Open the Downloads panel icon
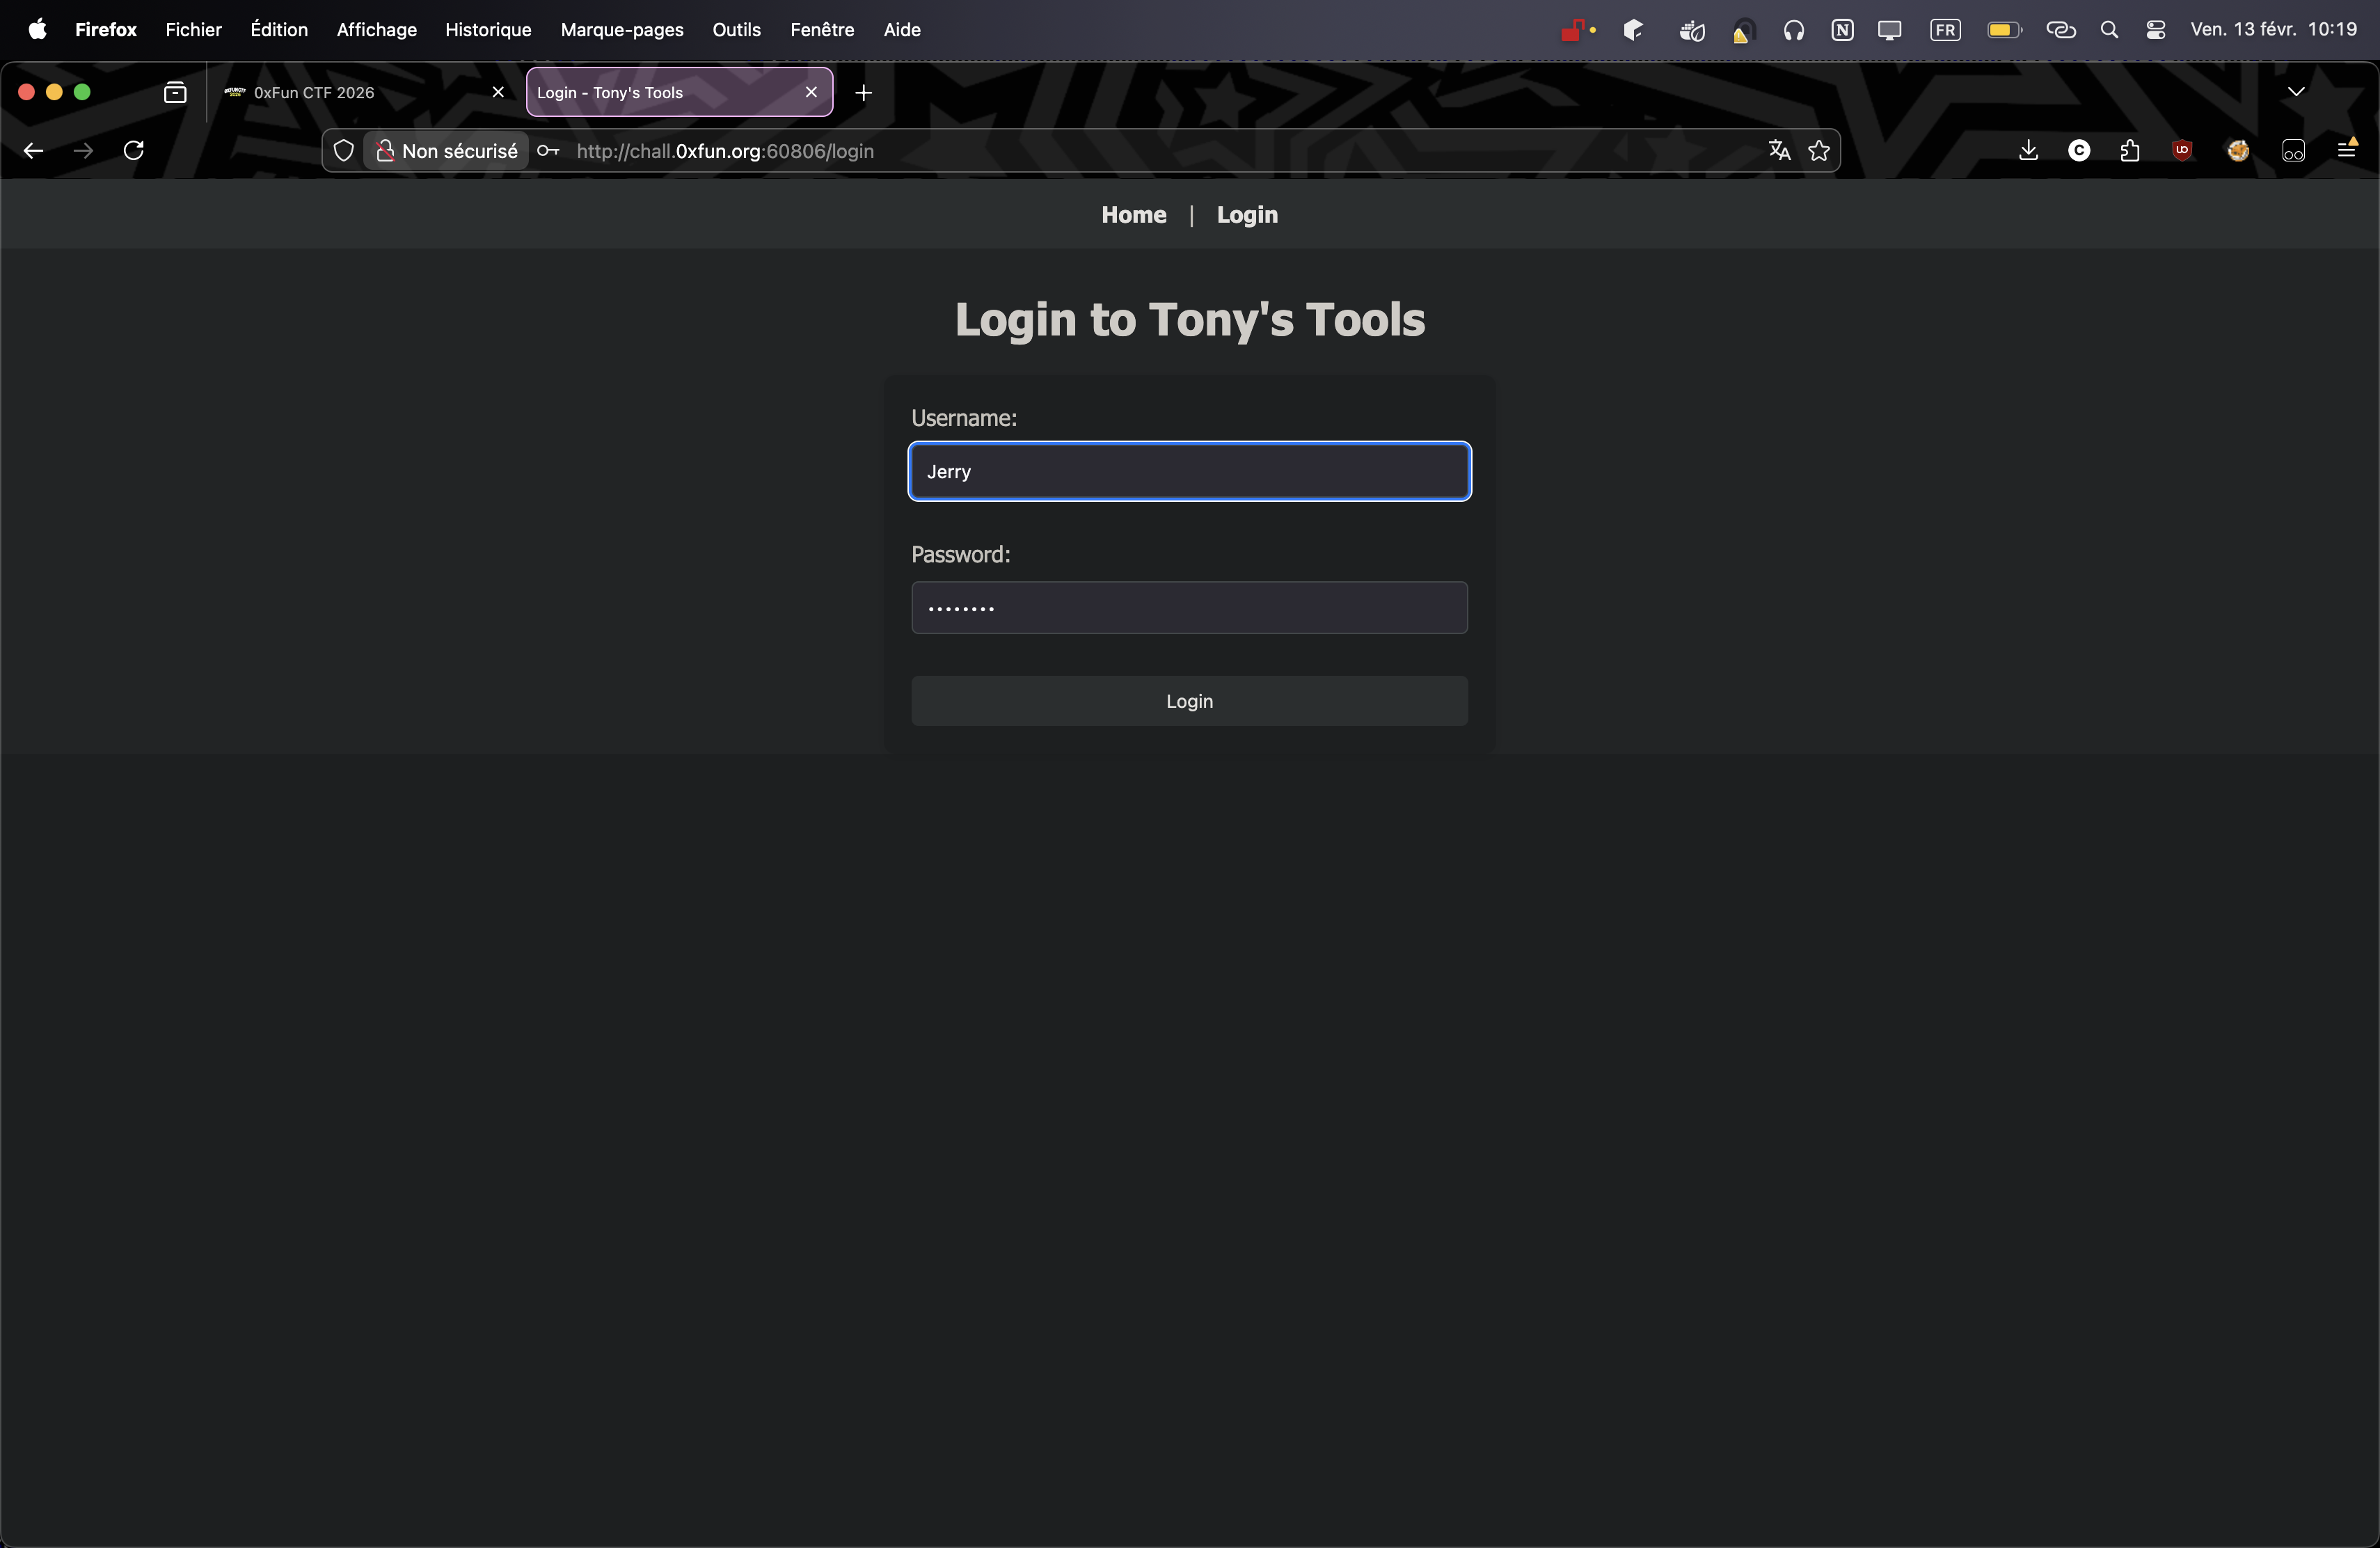The width and height of the screenshot is (2380, 1548). tap(2029, 150)
